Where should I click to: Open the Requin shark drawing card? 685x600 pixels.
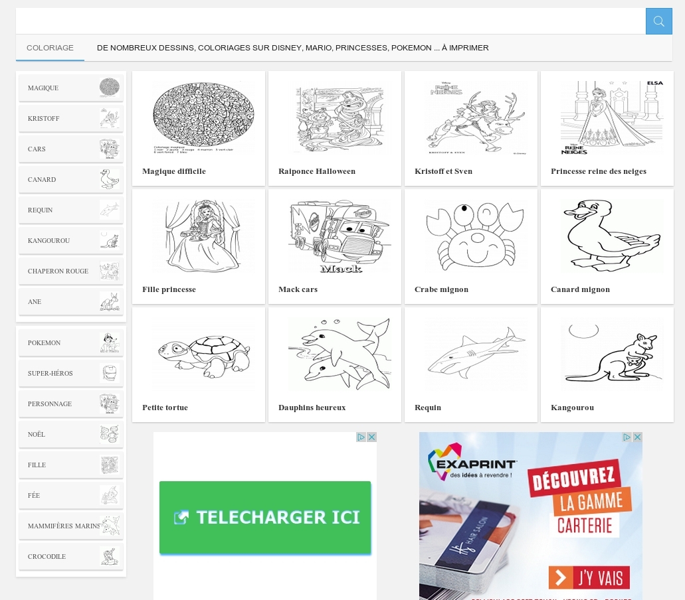(471, 365)
